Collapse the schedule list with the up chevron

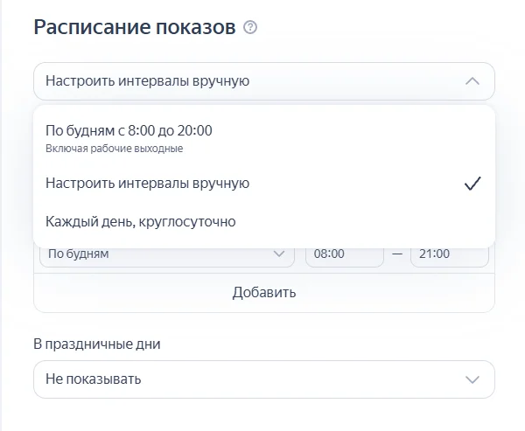tap(472, 81)
